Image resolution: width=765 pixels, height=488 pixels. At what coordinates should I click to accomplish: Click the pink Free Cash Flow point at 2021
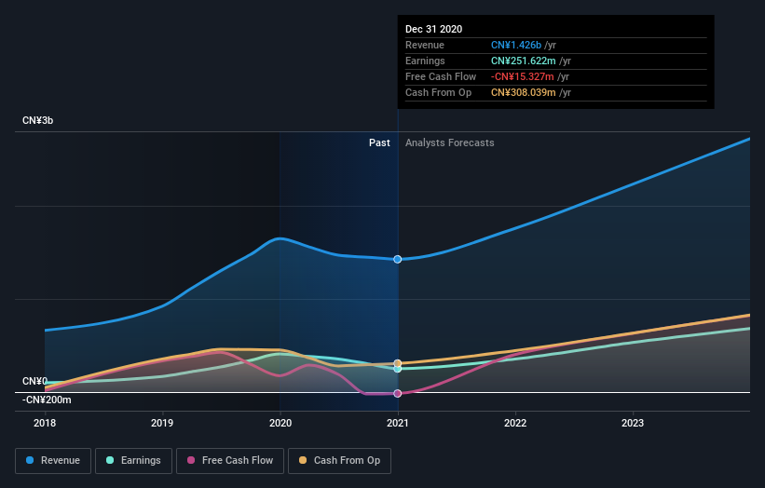click(398, 393)
